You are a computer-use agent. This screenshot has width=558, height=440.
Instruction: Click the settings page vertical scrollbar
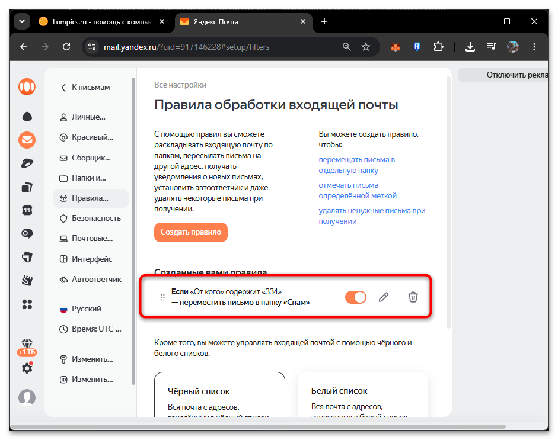pos(448,203)
